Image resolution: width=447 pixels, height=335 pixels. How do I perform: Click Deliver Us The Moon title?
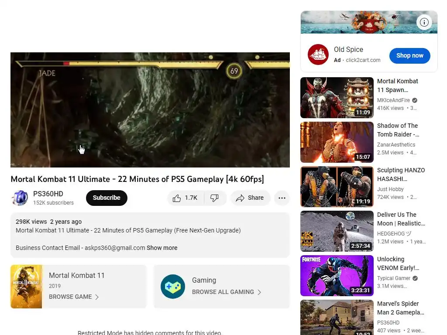tap(401, 219)
